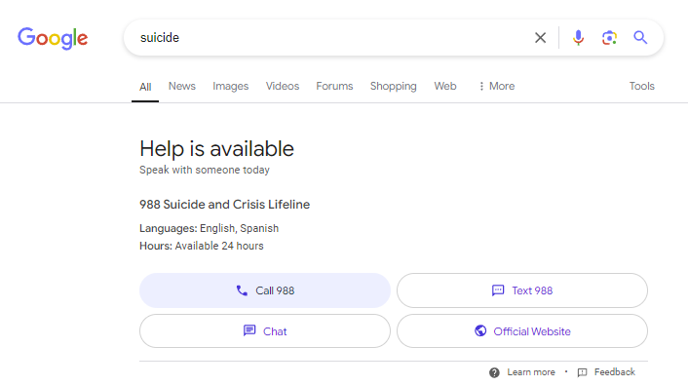Click the Call 988 button

coord(265,290)
